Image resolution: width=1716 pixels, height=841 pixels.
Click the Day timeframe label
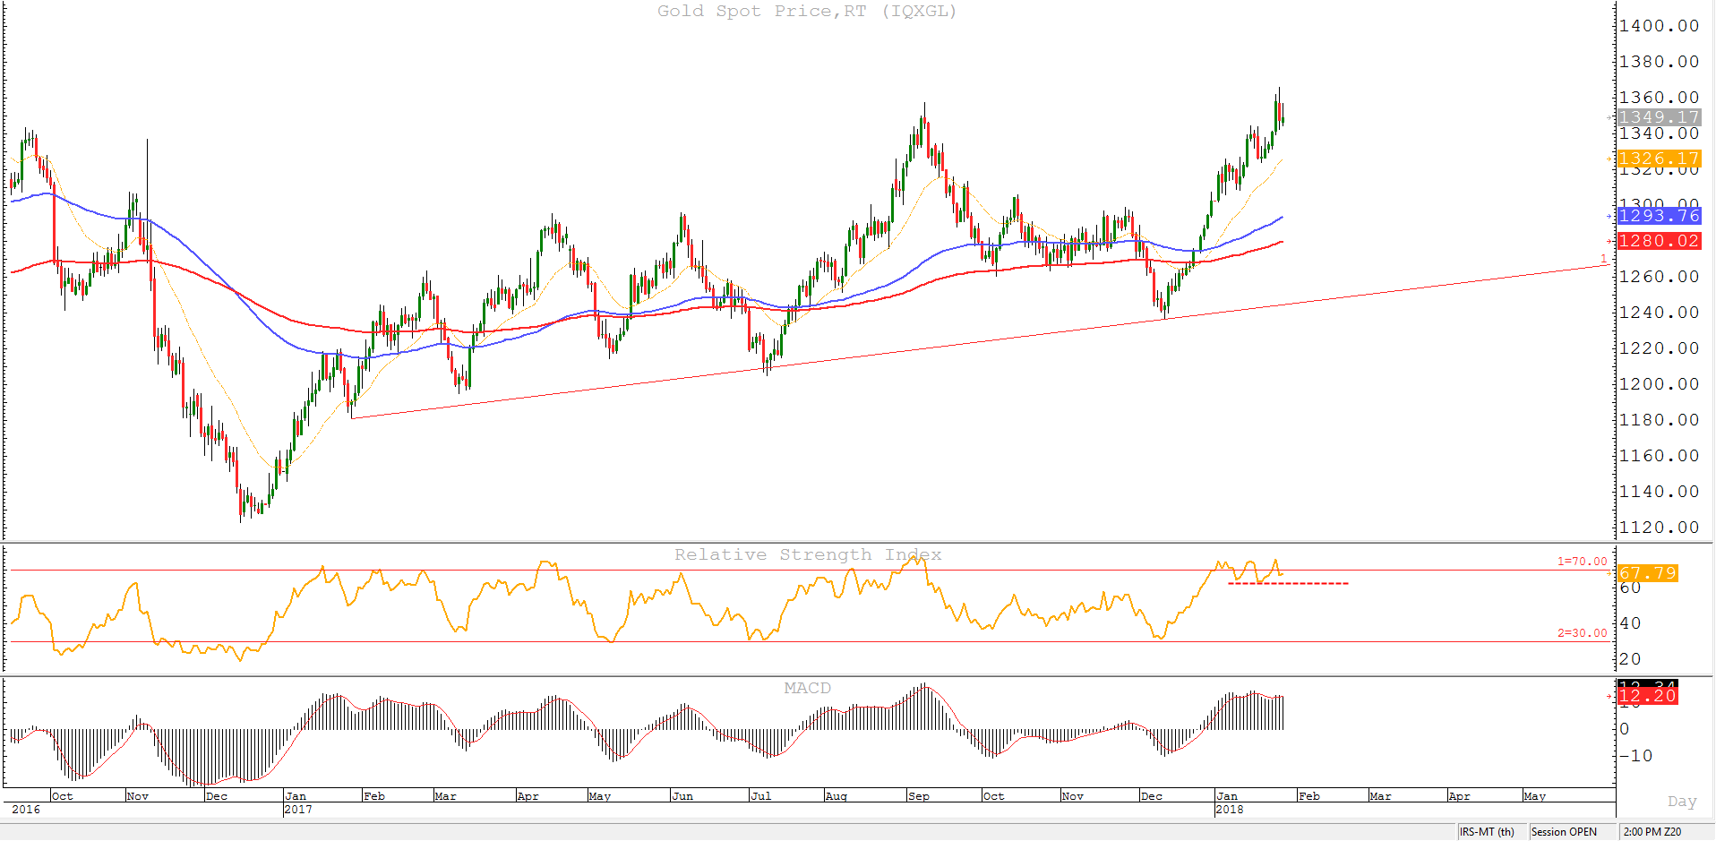pos(1682,802)
